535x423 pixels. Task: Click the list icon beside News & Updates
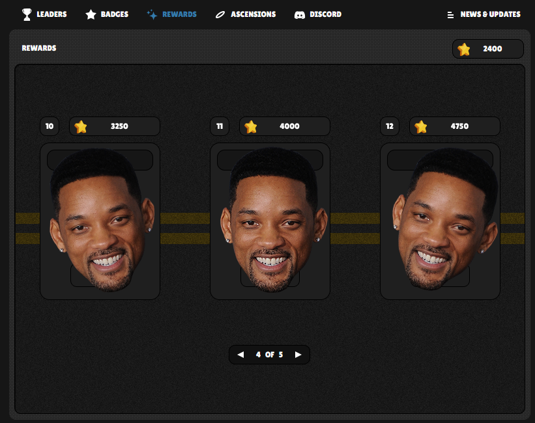[450, 15]
